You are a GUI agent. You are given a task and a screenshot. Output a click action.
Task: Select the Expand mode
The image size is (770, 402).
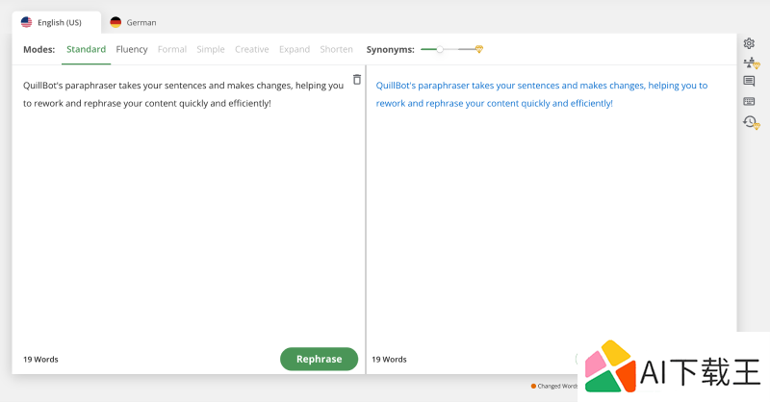(295, 49)
